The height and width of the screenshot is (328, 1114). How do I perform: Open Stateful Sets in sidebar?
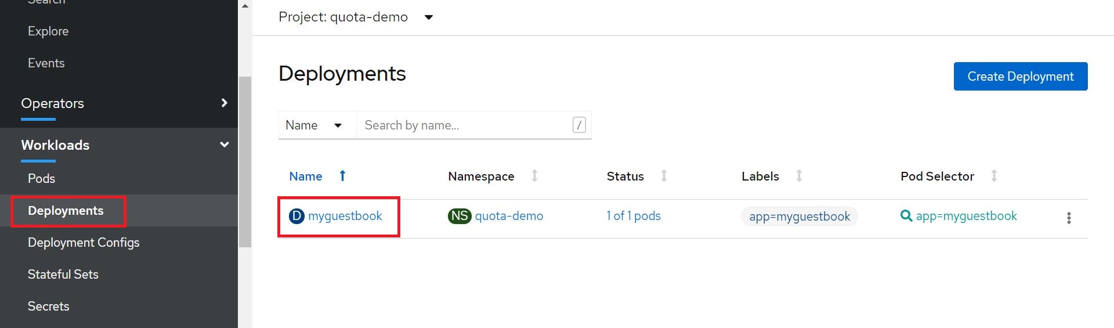pyautogui.click(x=63, y=275)
